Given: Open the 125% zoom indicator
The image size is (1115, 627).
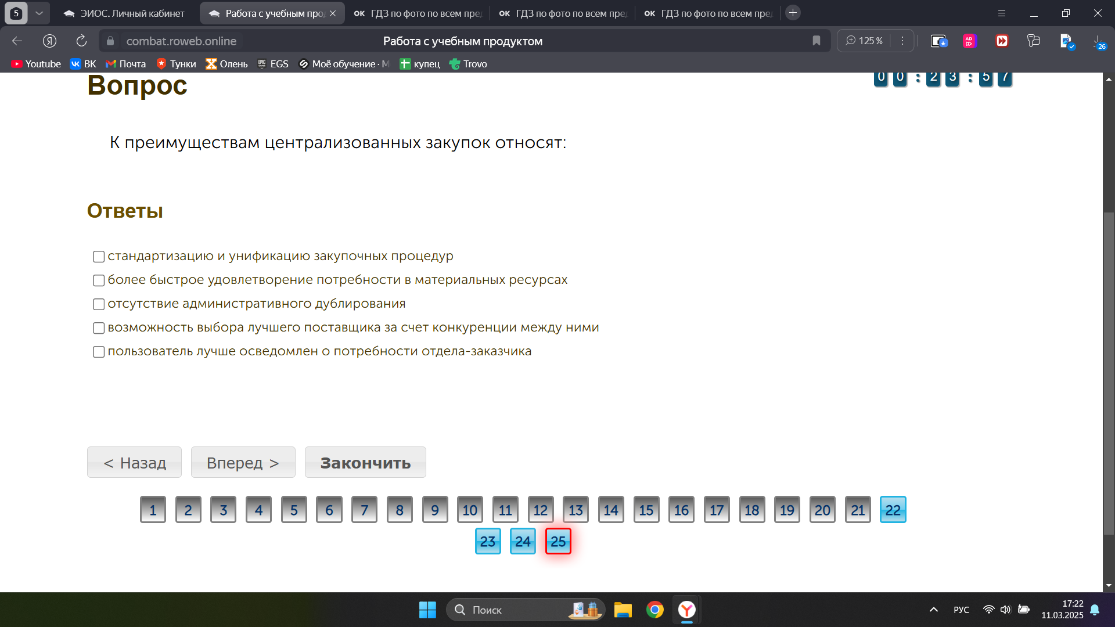Looking at the screenshot, I should 864,41.
